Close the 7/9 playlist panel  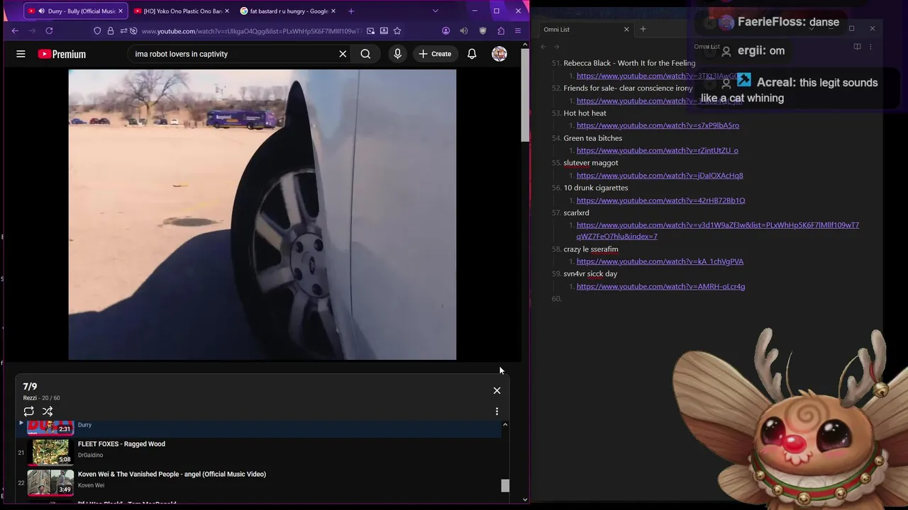[497, 390]
